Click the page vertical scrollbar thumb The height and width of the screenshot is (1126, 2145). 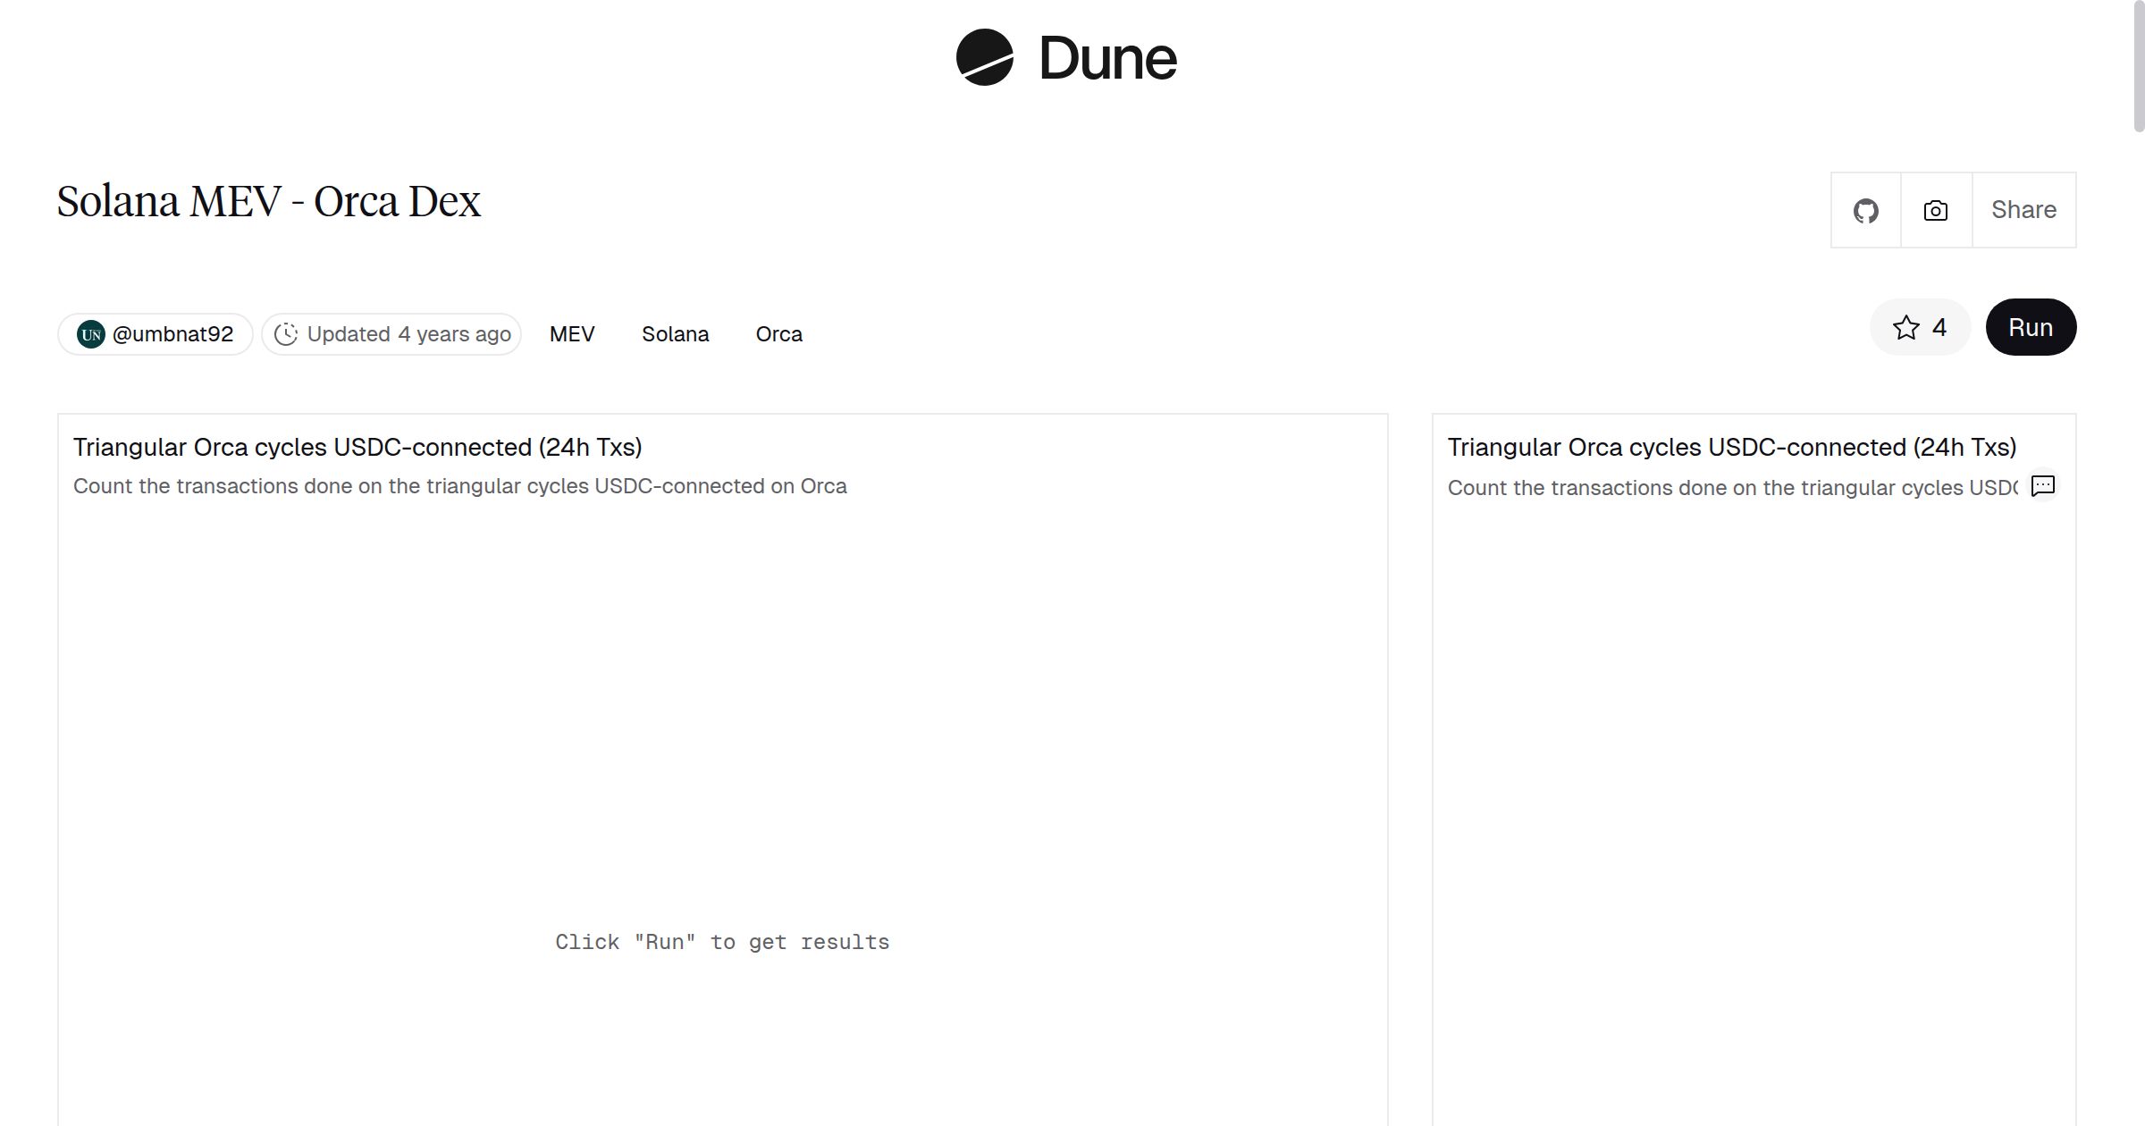click(2138, 67)
